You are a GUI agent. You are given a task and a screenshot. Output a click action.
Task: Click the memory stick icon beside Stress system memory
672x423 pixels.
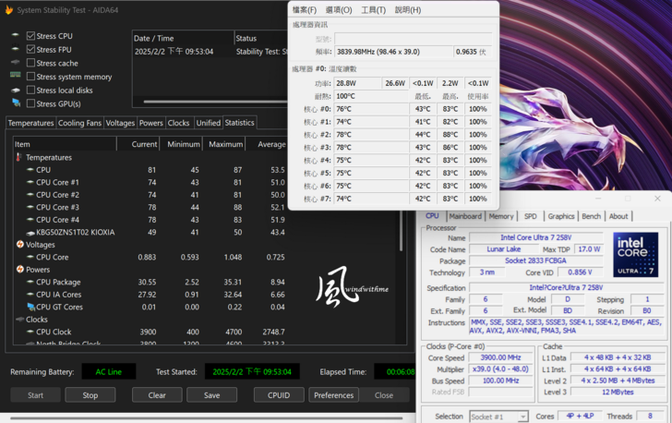[16, 77]
